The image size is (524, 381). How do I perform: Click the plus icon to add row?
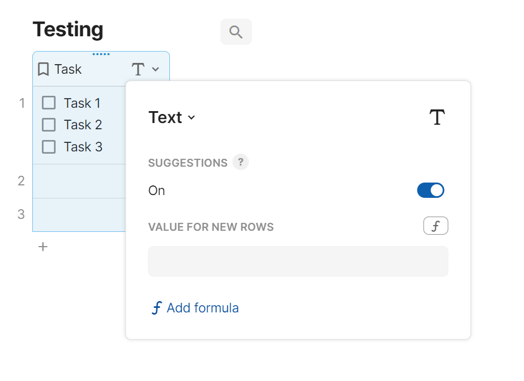point(43,247)
